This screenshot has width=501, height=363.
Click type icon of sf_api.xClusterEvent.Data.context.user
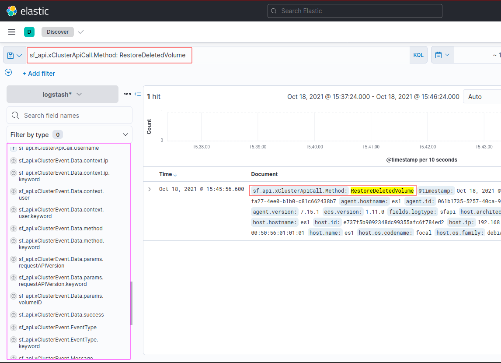point(14,191)
